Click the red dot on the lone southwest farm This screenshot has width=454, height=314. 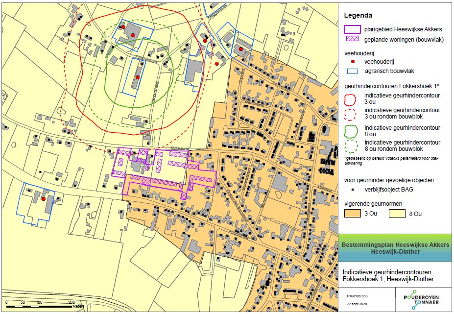point(44,199)
